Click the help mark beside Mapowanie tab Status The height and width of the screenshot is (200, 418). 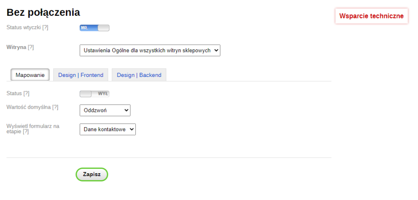pyautogui.click(x=26, y=93)
